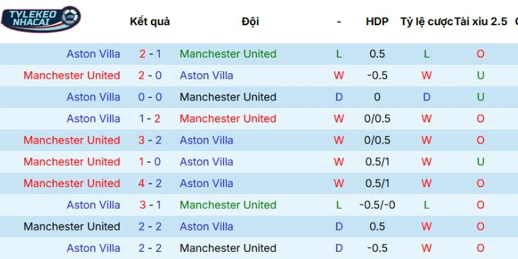The image size is (518, 259).
Task: Click green Manchester United in the 2 - 1 row
Action: pyautogui.click(x=228, y=54)
